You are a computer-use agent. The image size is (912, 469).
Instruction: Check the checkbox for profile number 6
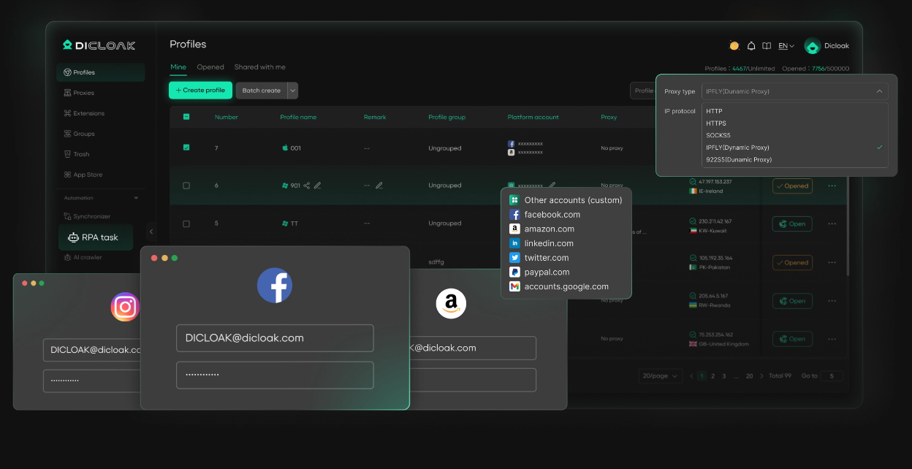coord(186,186)
